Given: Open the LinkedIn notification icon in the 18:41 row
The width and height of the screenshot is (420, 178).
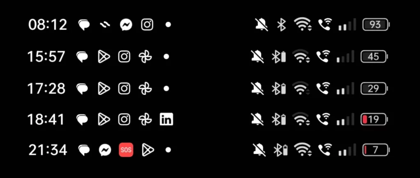Looking at the screenshot, I should pyautogui.click(x=167, y=119).
